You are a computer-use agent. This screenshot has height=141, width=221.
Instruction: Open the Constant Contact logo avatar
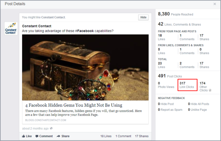[x=11, y=28]
